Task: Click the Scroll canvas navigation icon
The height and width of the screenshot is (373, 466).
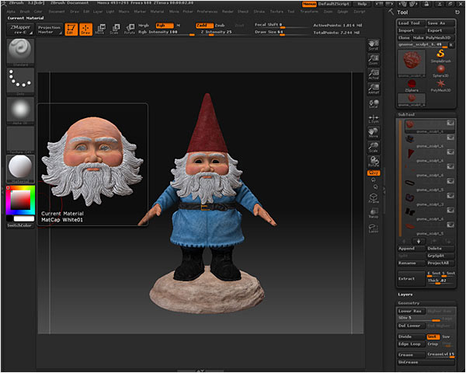Action: (374, 45)
